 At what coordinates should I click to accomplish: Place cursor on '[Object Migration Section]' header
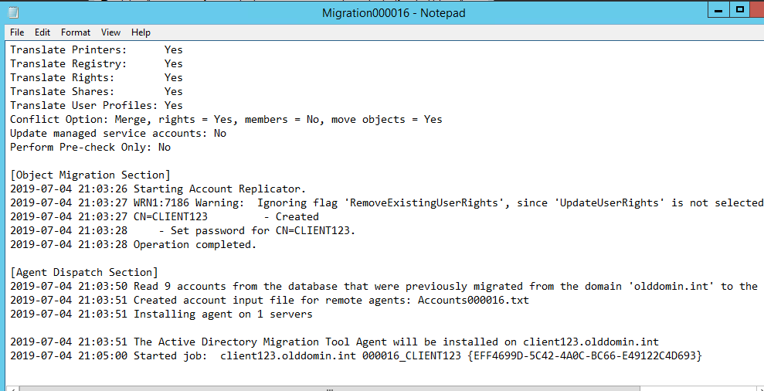point(90,175)
